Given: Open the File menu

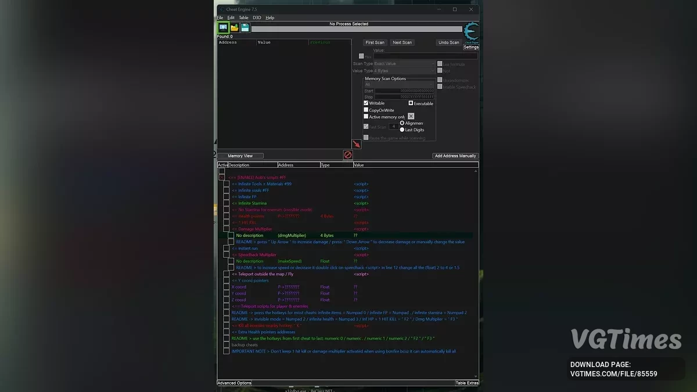Looking at the screenshot, I should click(x=220, y=17).
